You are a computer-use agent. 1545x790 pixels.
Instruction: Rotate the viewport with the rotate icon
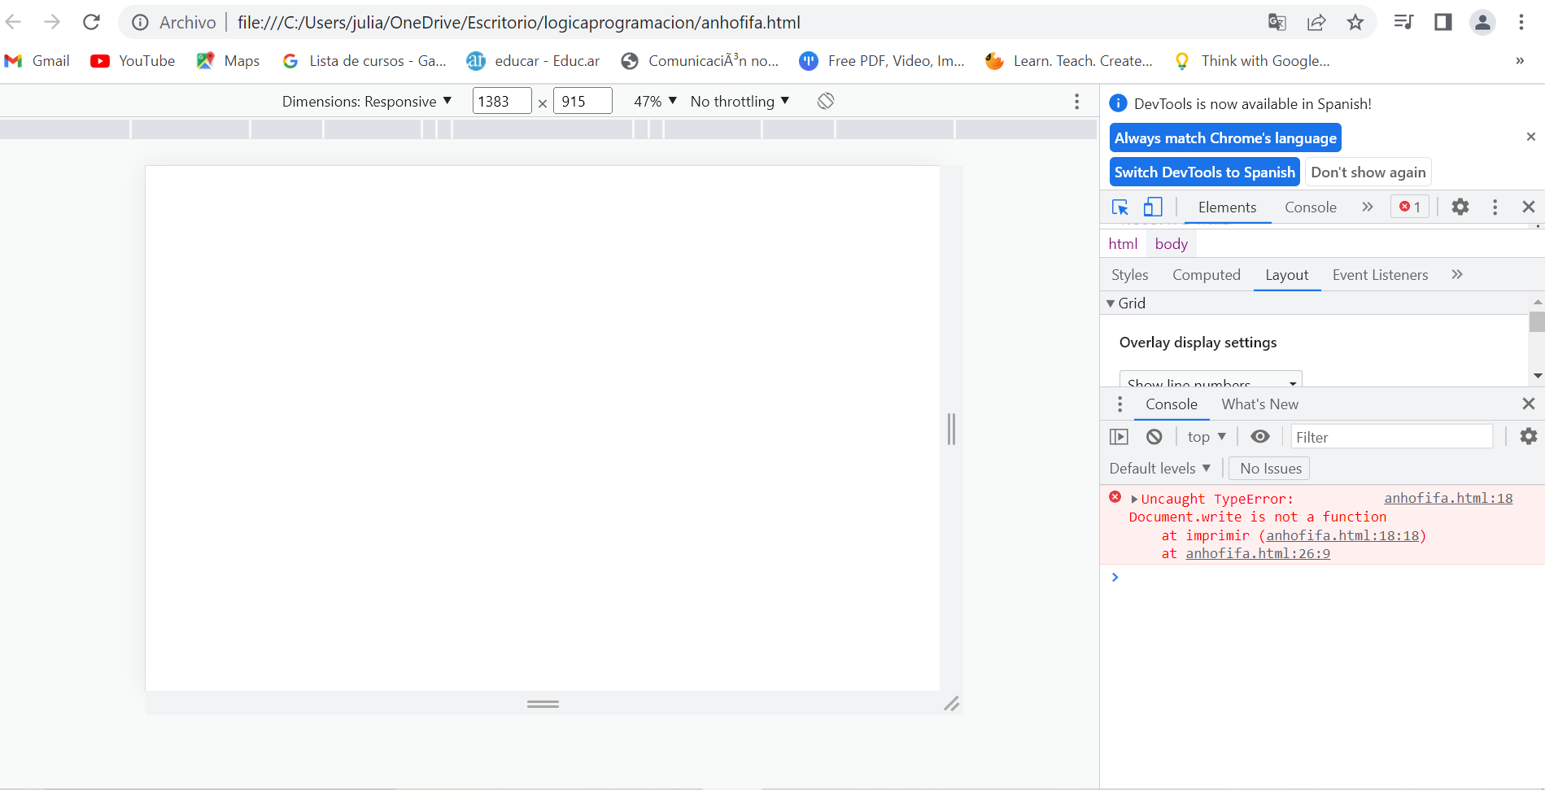pos(826,101)
